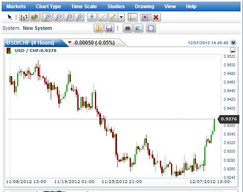
Task: Open the Drawing menu
Action: [x=144, y=7]
